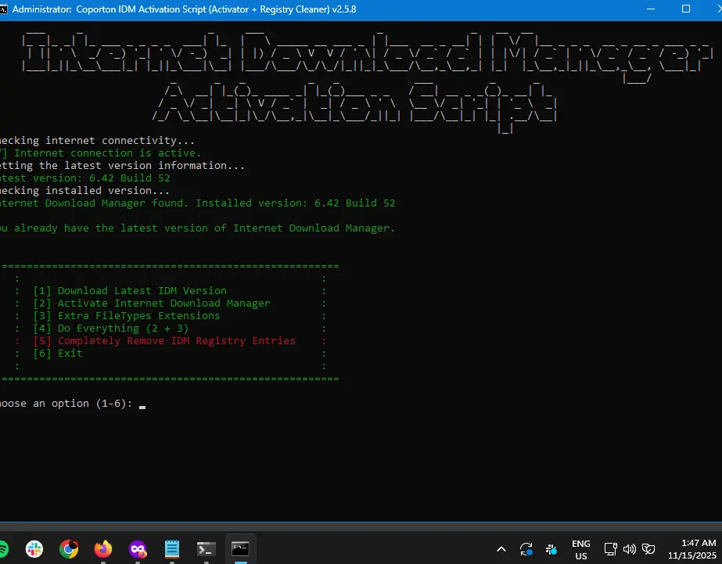Click the Slack tray icon
This screenshot has height=564, width=722.
pyautogui.click(x=551, y=549)
